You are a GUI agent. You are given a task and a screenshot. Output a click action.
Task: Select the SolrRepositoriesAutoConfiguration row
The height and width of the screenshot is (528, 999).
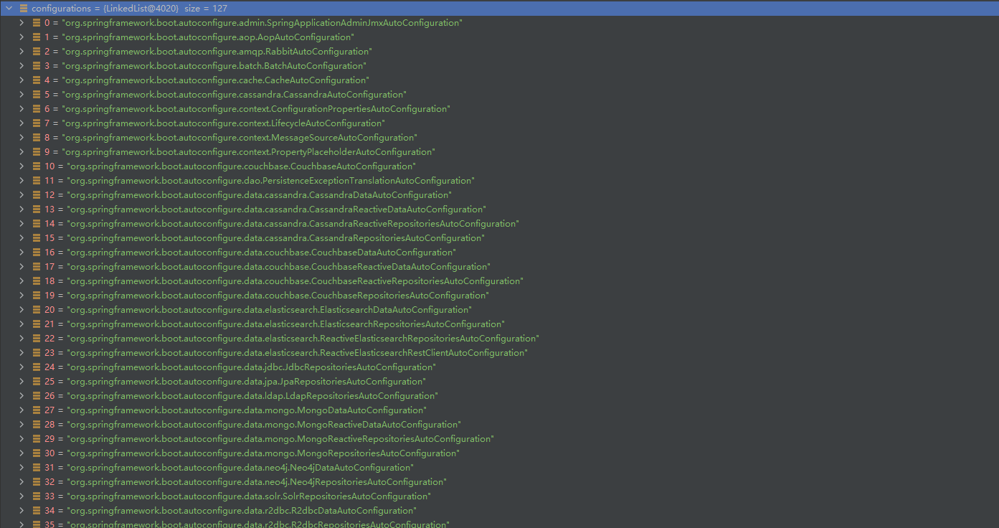tap(499, 496)
